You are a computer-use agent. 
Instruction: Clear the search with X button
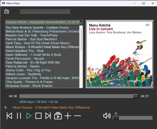click(73, 11)
